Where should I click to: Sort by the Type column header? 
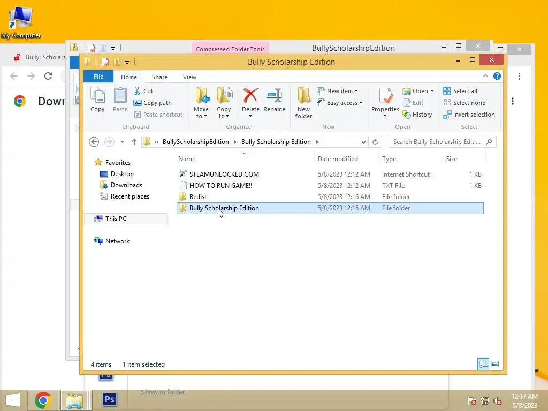389,158
